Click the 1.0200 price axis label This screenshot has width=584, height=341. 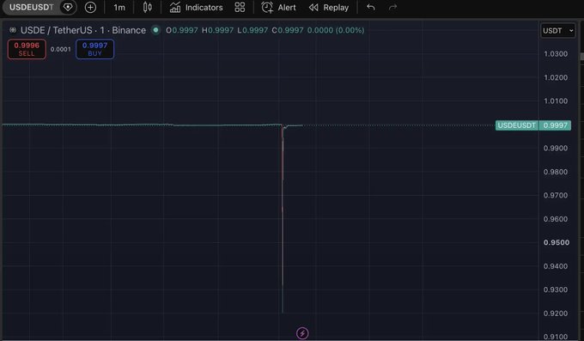(x=556, y=77)
